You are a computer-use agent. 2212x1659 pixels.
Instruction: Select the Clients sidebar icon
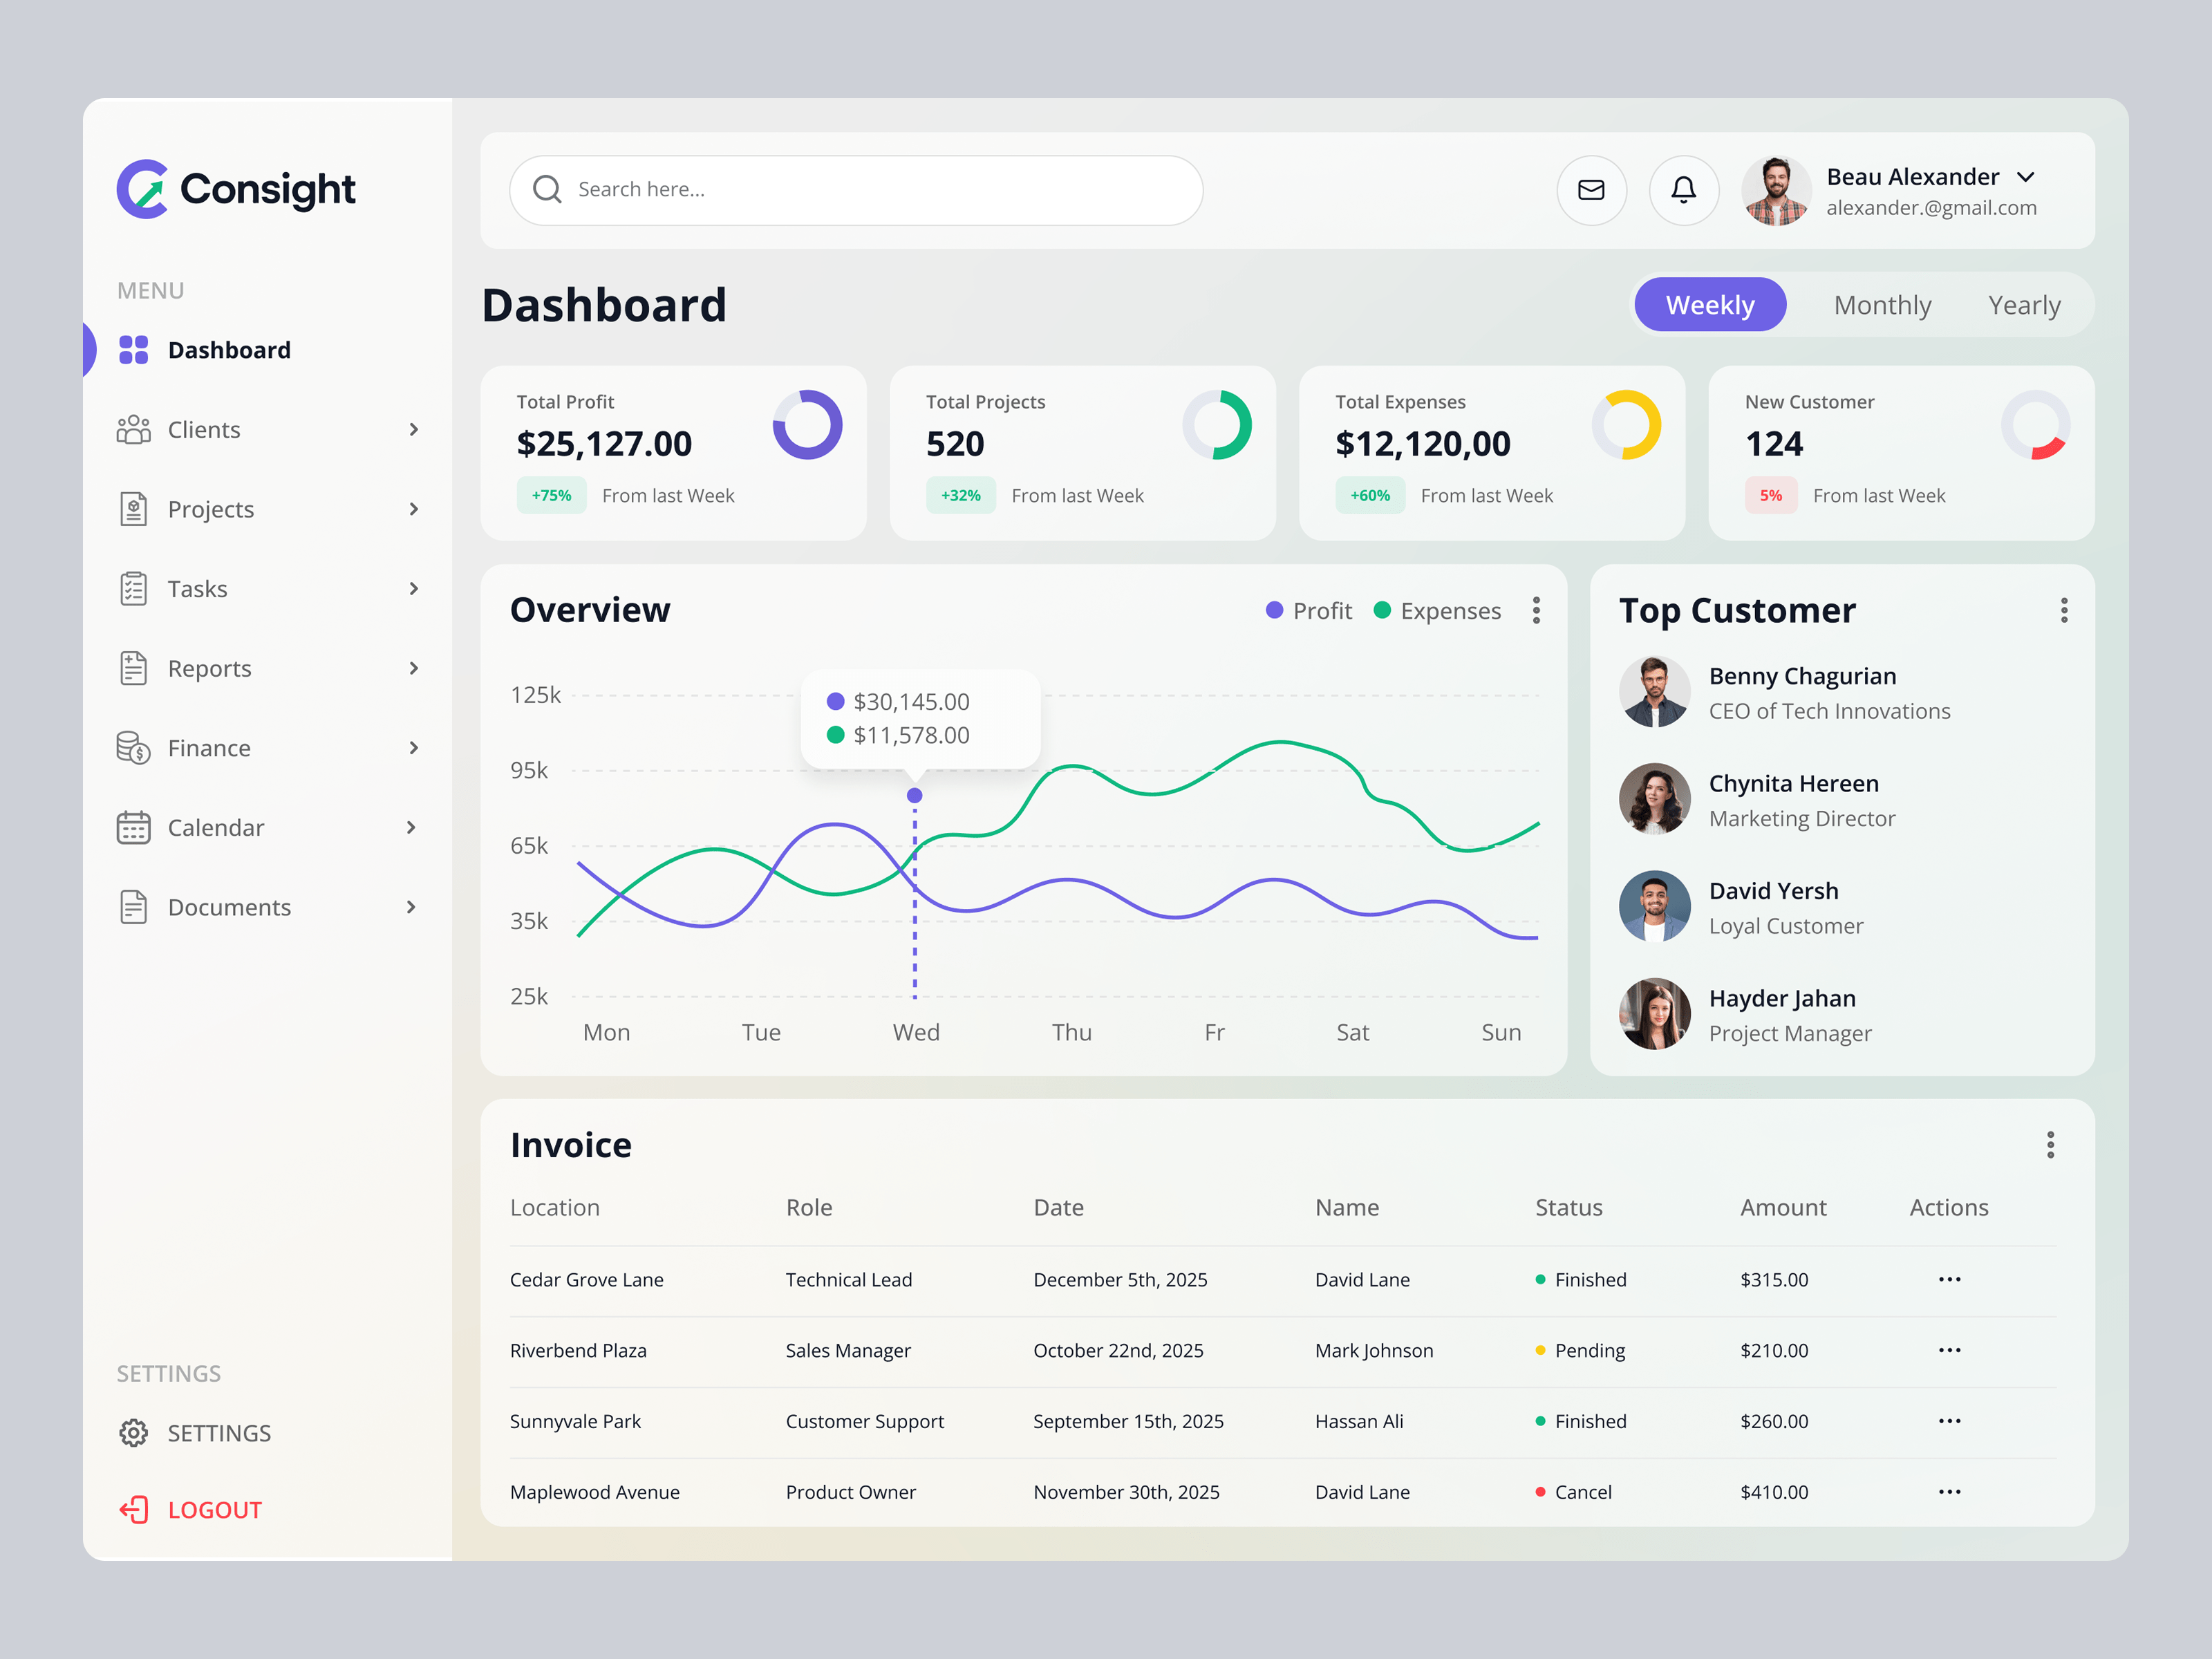133,429
